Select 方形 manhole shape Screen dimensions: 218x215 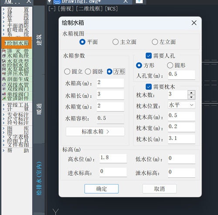pyautogui.click(x=139, y=65)
